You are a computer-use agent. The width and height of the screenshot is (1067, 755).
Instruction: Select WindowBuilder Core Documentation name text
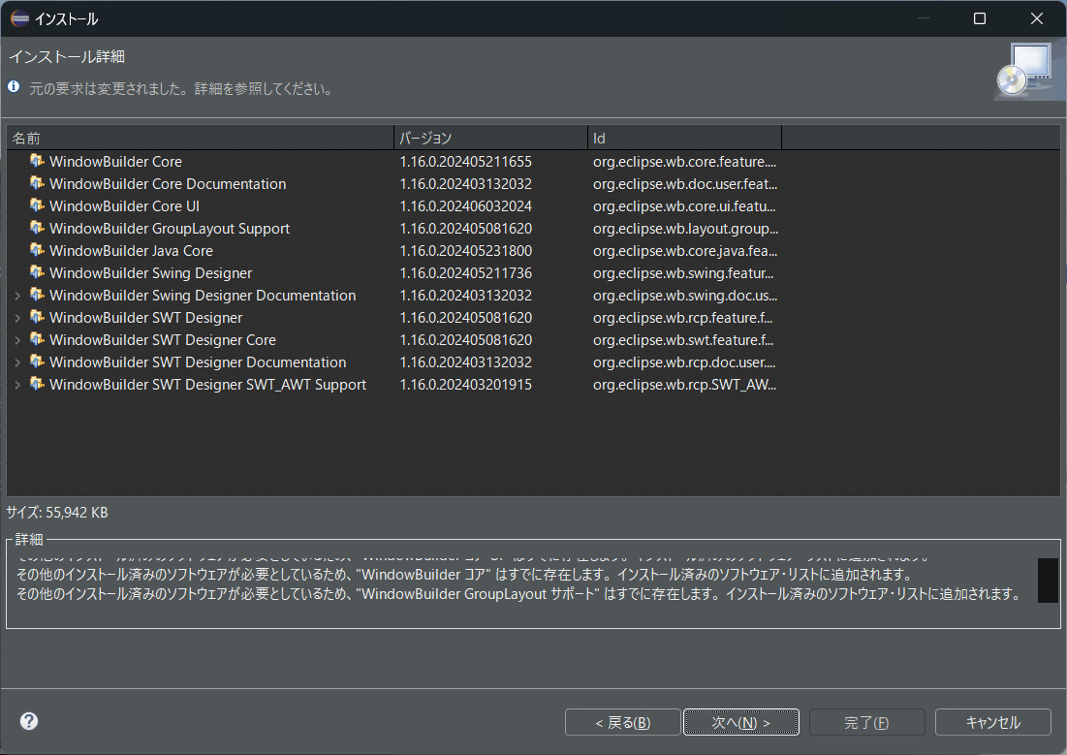tap(168, 184)
